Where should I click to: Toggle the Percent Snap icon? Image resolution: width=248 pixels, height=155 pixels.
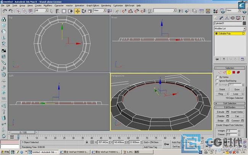pos(137,11)
